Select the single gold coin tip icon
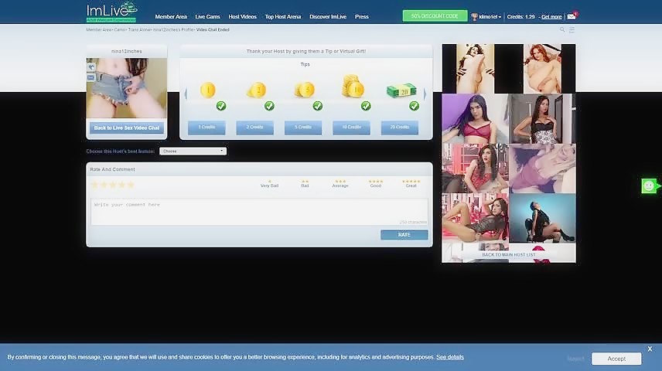 (x=207, y=90)
